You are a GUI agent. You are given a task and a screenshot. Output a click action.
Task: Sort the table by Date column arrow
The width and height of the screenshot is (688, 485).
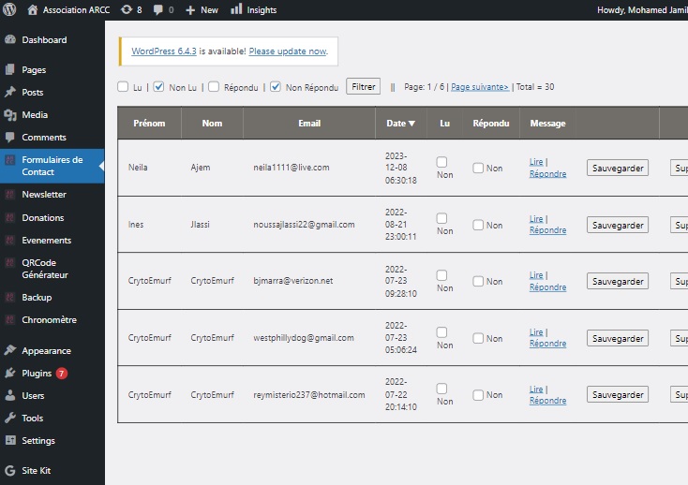pyautogui.click(x=411, y=124)
